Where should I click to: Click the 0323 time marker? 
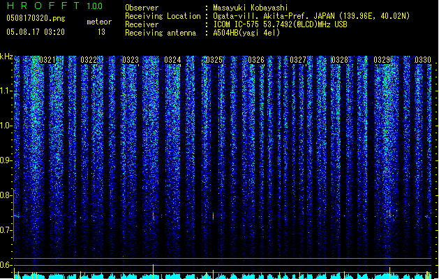click(131, 60)
